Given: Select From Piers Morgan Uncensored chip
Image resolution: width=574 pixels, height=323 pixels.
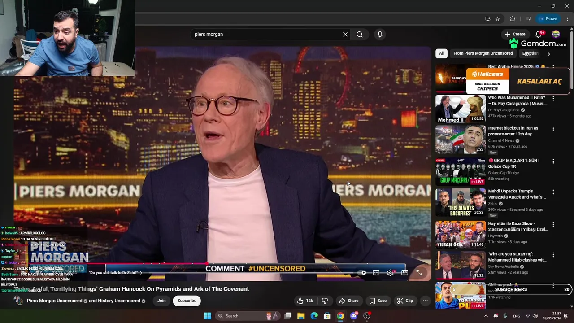Looking at the screenshot, I should 483,53.
